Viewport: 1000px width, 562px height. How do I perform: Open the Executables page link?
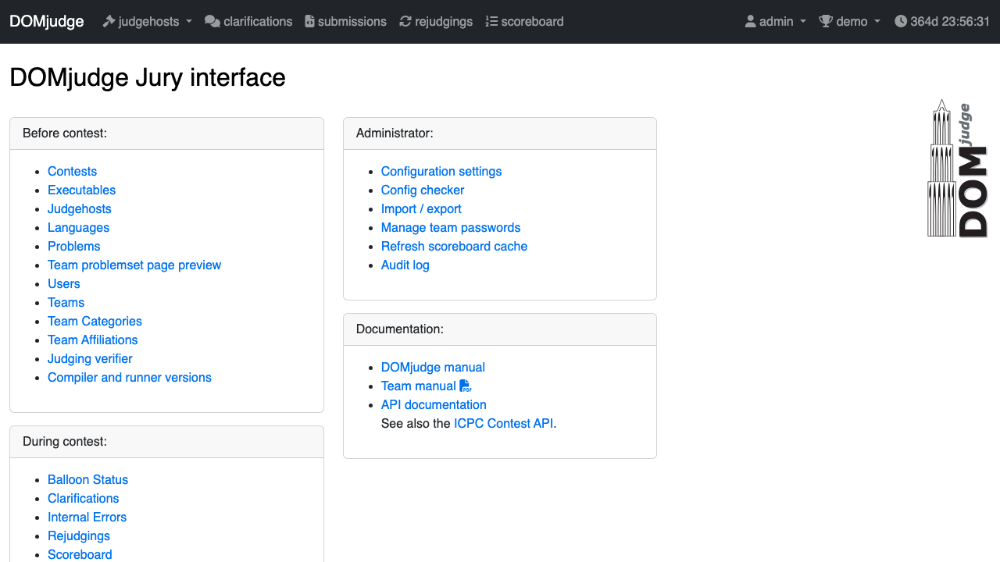(81, 190)
